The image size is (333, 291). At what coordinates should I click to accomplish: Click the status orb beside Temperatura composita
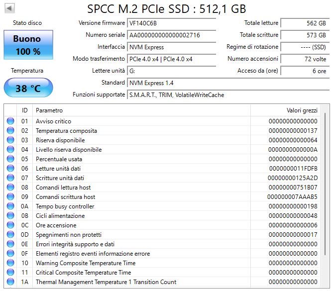click(x=10, y=131)
